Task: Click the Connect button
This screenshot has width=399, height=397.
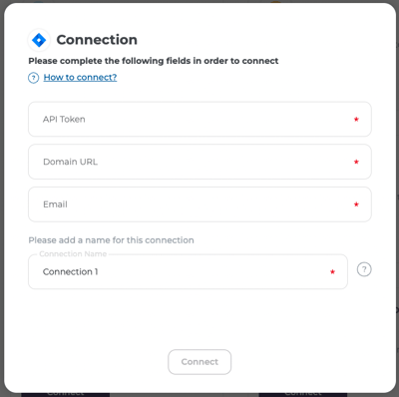Action: [199, 362]
